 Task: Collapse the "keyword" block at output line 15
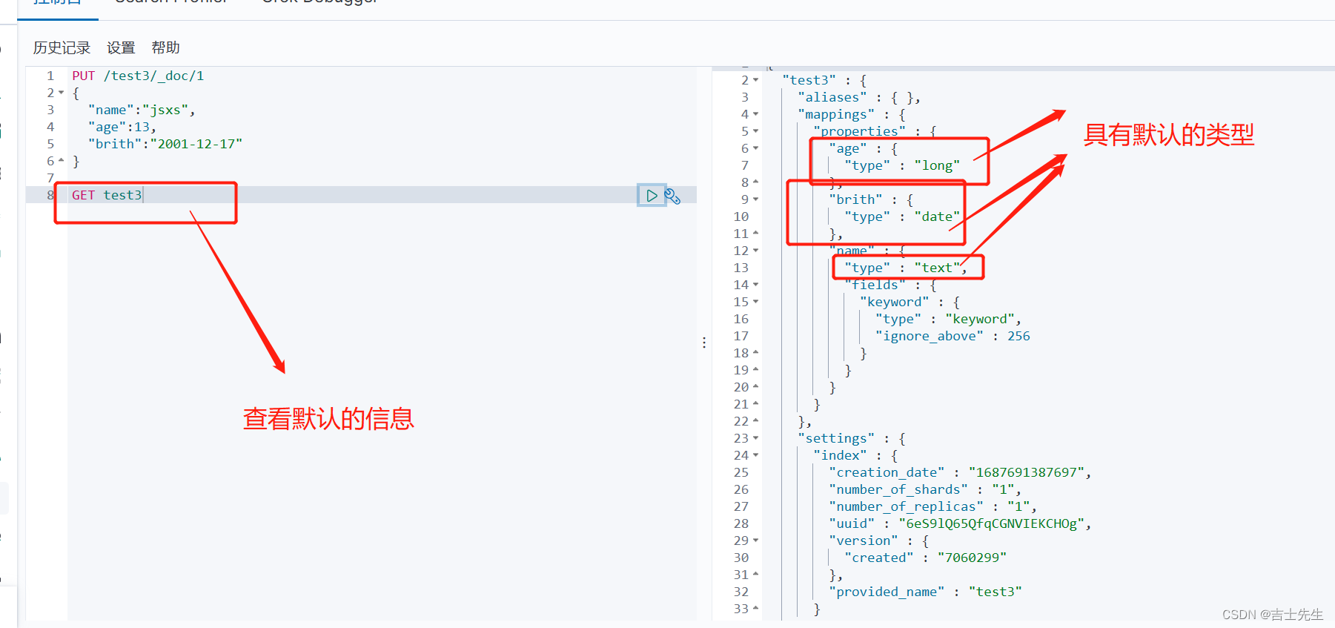click(755, 302)
